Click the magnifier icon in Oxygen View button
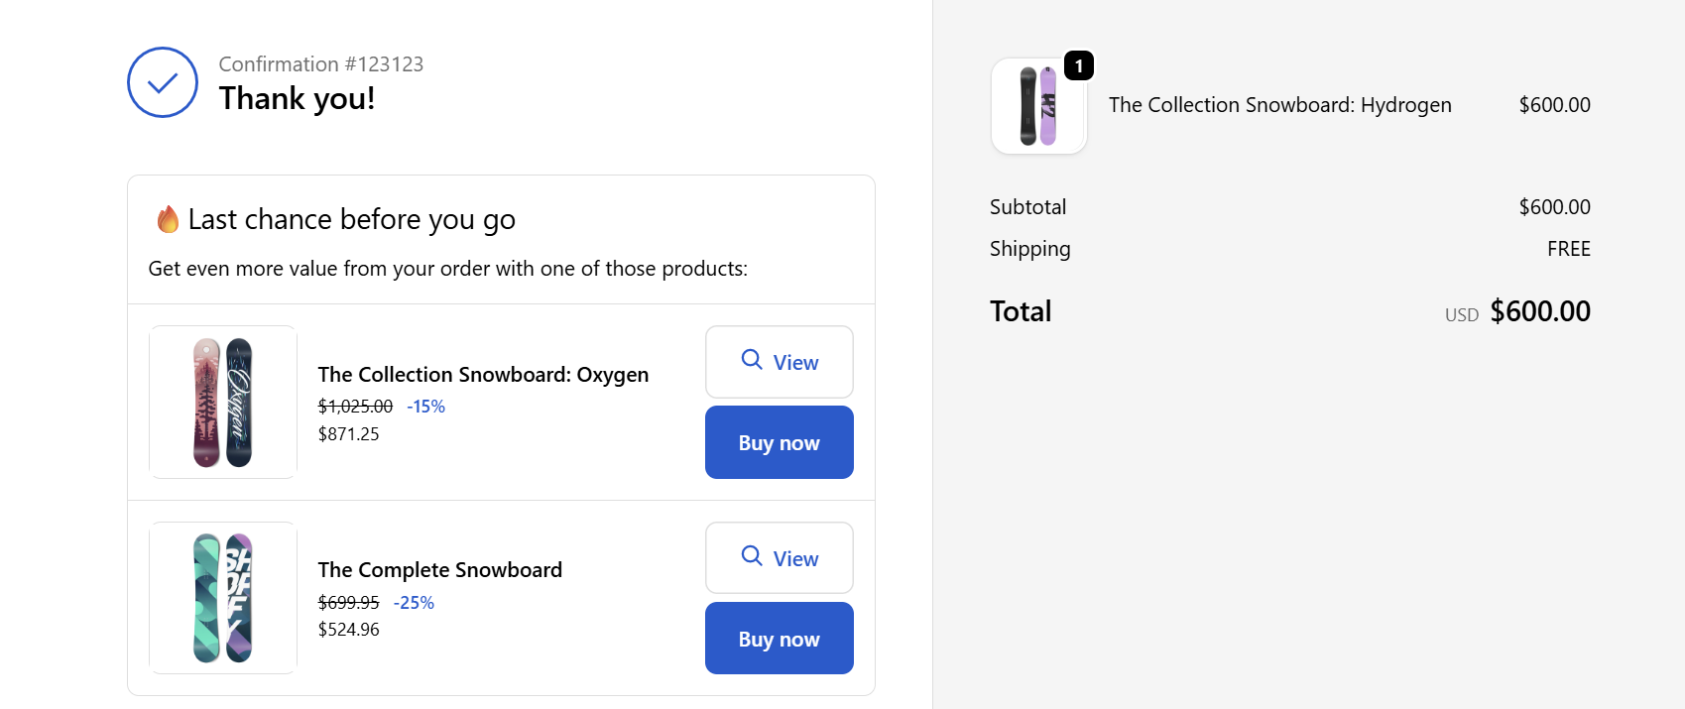Screen dimensions: 1685x709 (x=752, y=359)
